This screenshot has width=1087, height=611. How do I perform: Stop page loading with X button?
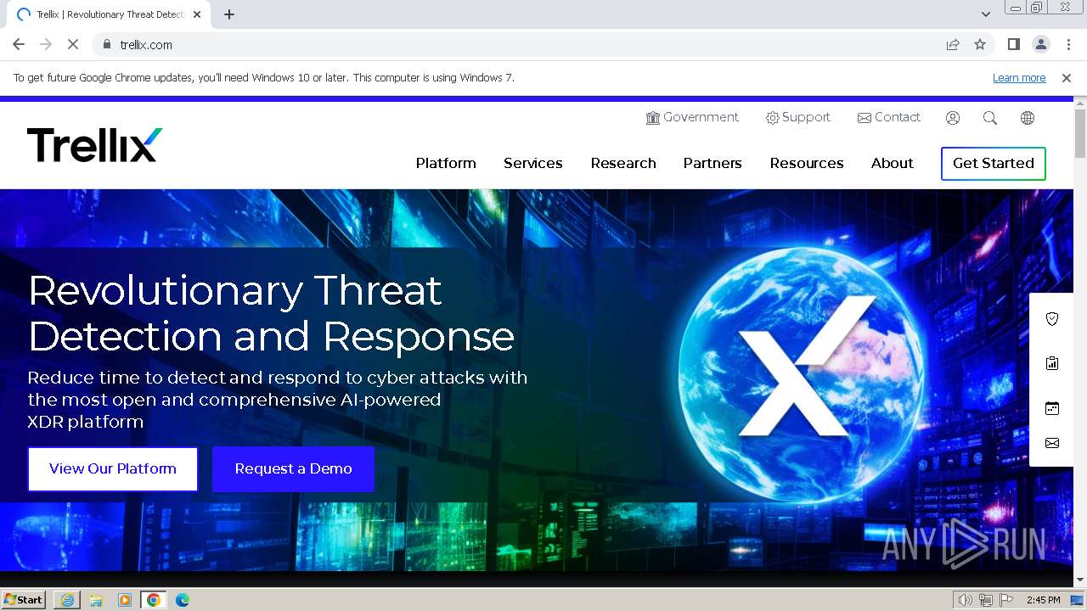(73, 45)
